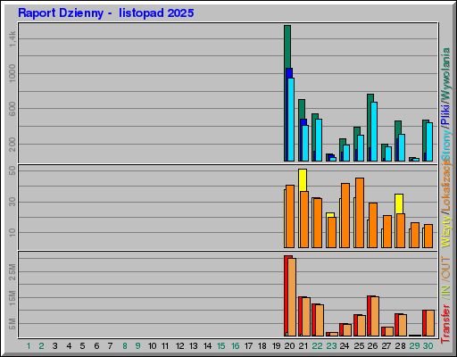The height and width of the screenshot is (357, 457).
Task: Click the '600' y-axis value
Action: (x=12, y=109)
